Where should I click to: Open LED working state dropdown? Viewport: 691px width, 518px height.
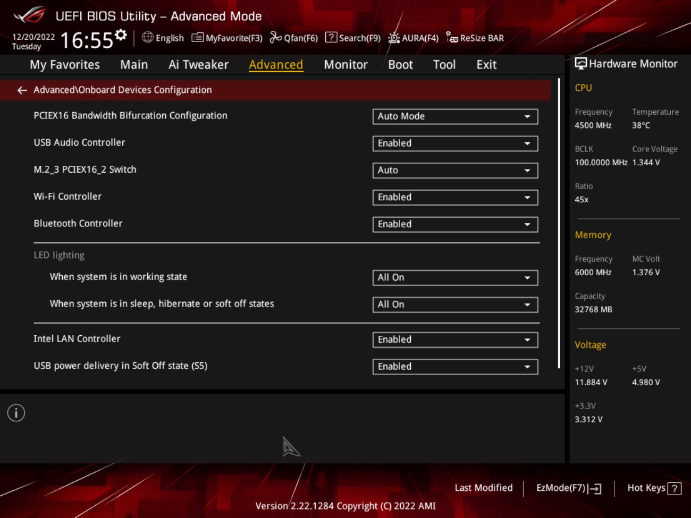pyautogui.click(x=455, y=278)
